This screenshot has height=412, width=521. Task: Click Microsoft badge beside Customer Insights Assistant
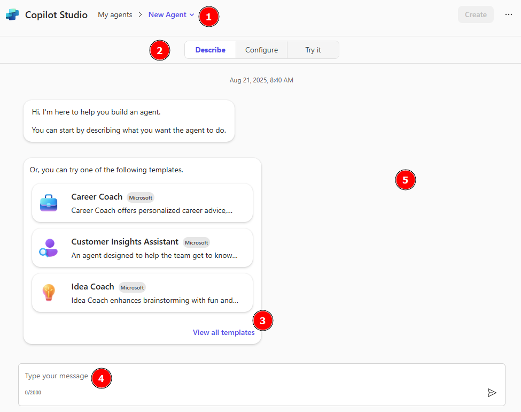click(196, 242)
